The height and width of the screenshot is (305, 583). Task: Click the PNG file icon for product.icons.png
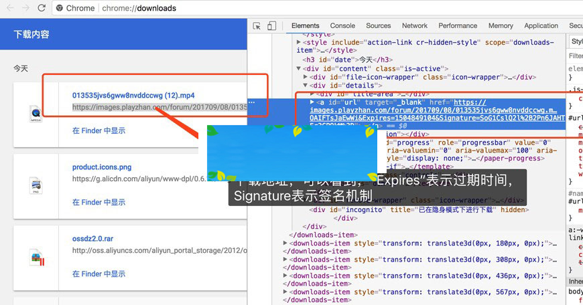35,185
